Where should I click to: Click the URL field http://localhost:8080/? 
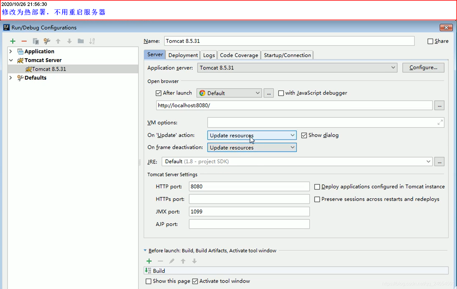(294, 105)
